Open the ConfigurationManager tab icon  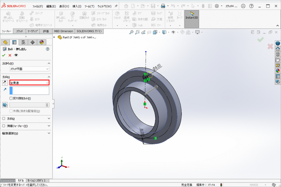pos(23,42)
